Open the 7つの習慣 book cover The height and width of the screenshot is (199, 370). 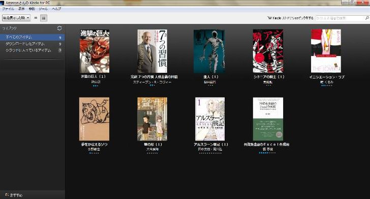pos(152,51)
